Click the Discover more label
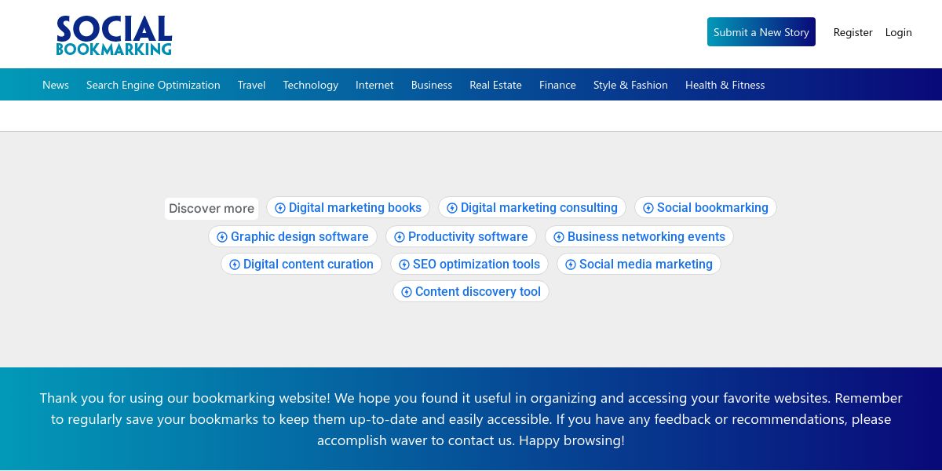 [x=212, y=209]
